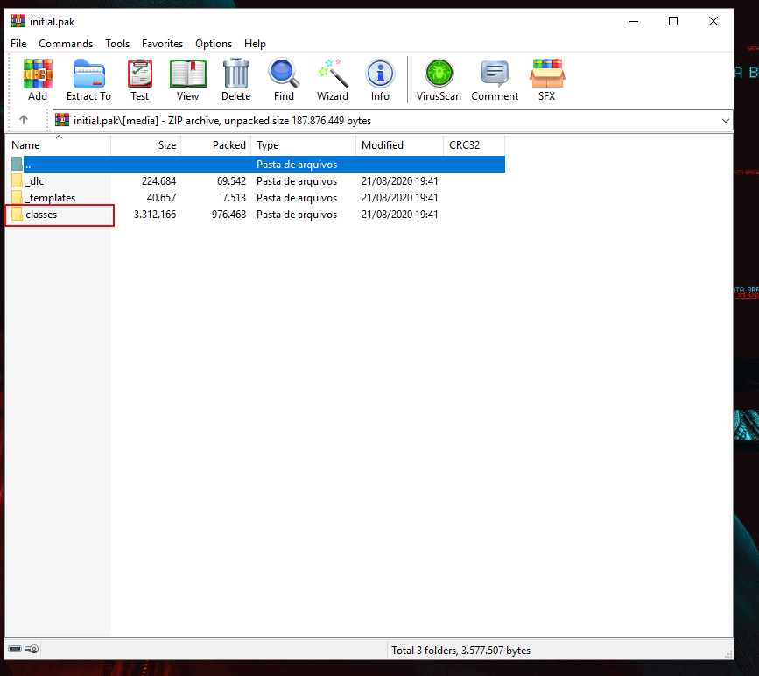Start VirusScan on archive
The image size is (759, 676).
coord(439,80)
